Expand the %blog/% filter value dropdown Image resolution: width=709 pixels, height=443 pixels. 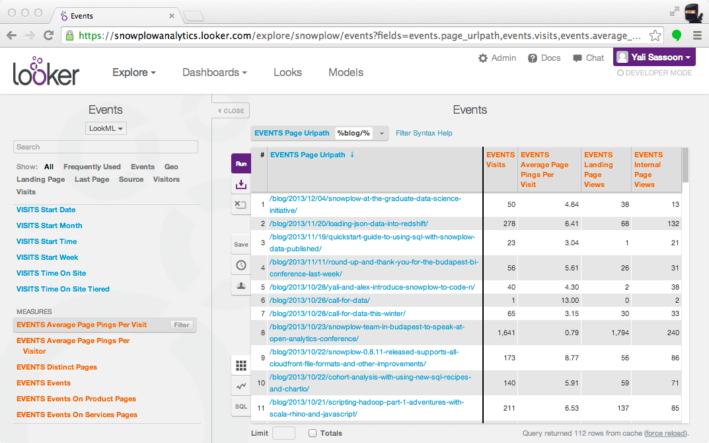381,133
